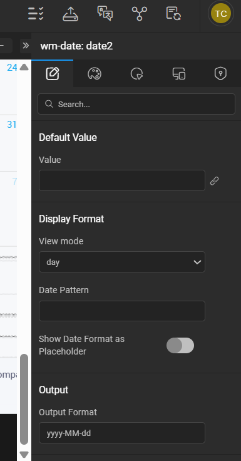Click the View mode dropdown chevron arrow

[x=197, y=262]
